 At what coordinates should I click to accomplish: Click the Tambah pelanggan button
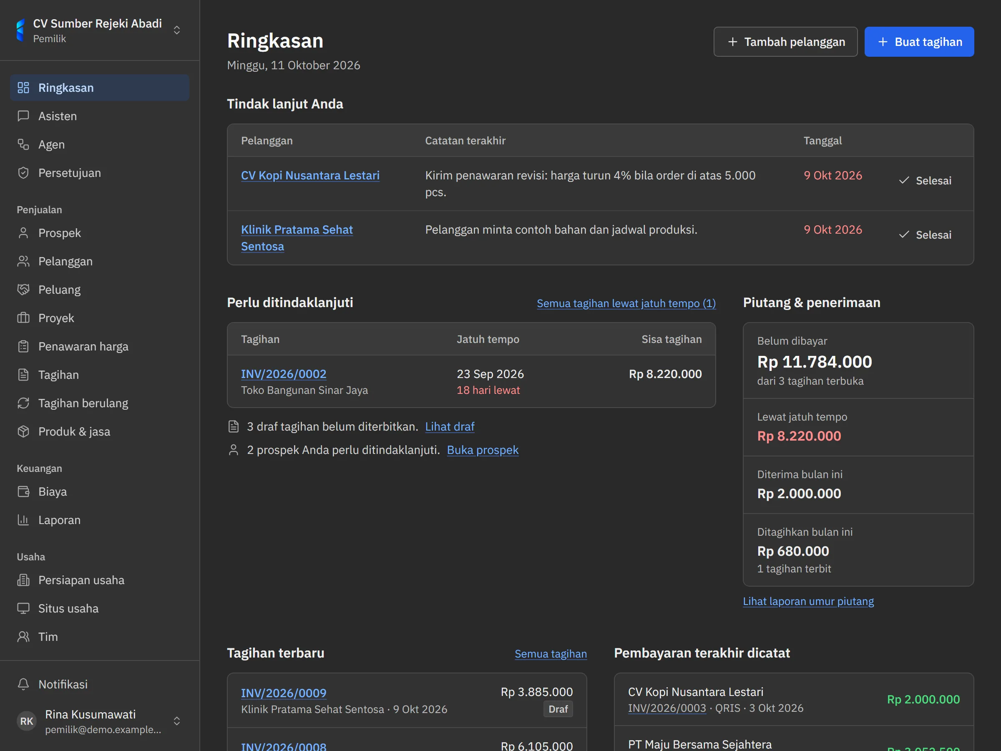pos(786,42)
